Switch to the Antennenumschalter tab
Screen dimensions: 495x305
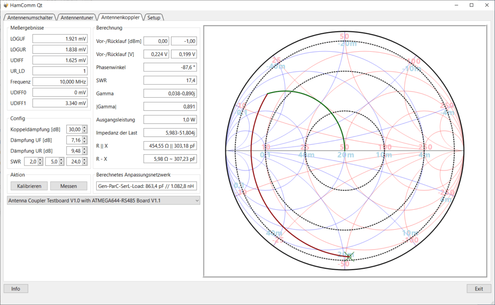30,18
